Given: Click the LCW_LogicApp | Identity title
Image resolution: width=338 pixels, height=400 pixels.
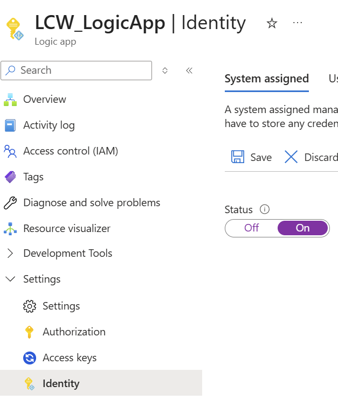Looking at the screenshot, I should click(x=140, y=23).
